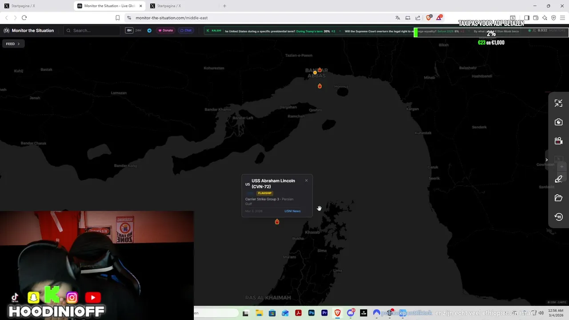
Task: Select the 6H time range toggle
Action: click(x=129, y=31)
